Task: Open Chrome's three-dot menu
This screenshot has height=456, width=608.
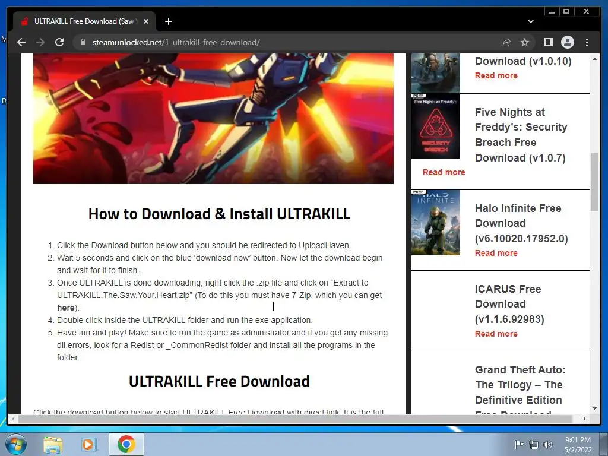Action: (587, 42)
